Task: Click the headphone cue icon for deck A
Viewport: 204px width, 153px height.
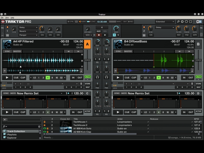Action: point(97,77)
